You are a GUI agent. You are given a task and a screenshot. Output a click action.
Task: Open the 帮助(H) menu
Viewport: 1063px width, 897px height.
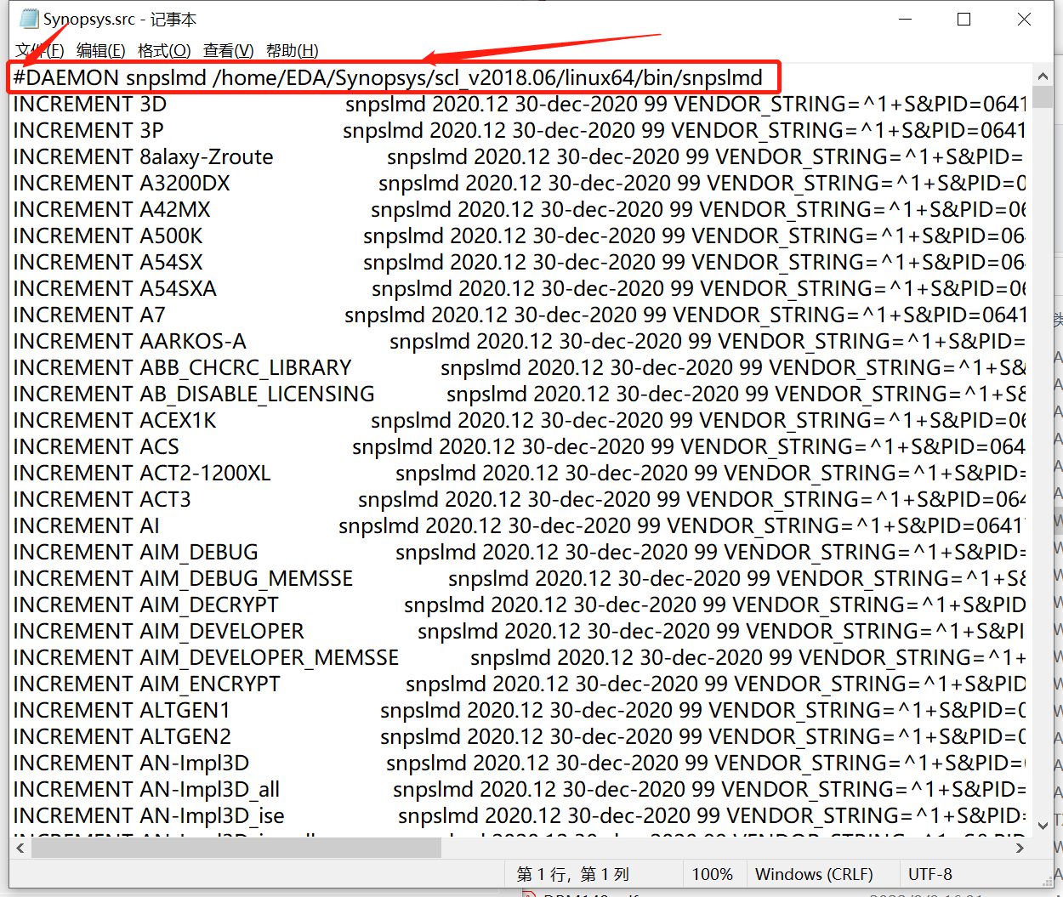(x=292, y=51)
